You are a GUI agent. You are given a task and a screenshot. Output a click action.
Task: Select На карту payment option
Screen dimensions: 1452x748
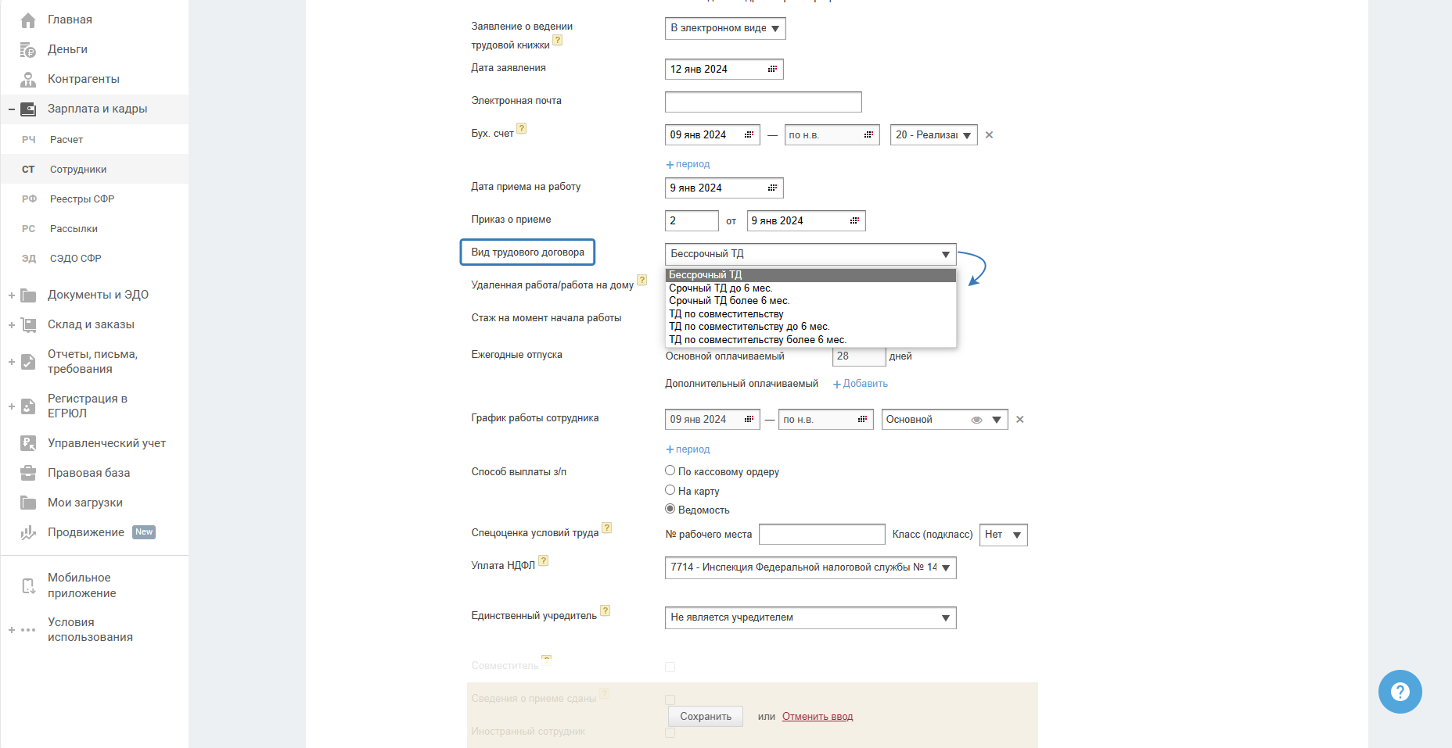click(x=670, y=490)
